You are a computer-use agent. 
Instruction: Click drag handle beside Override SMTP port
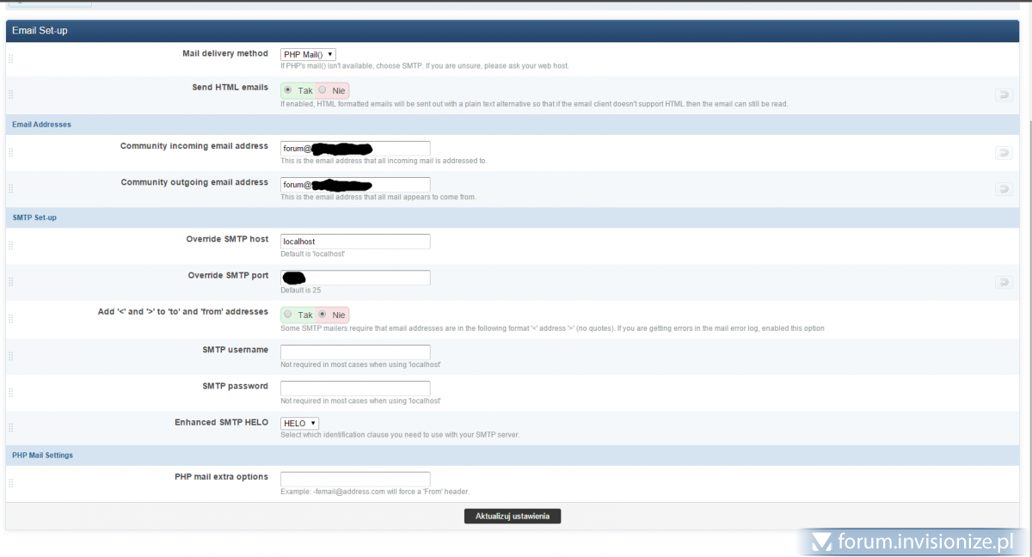[11, 282]
